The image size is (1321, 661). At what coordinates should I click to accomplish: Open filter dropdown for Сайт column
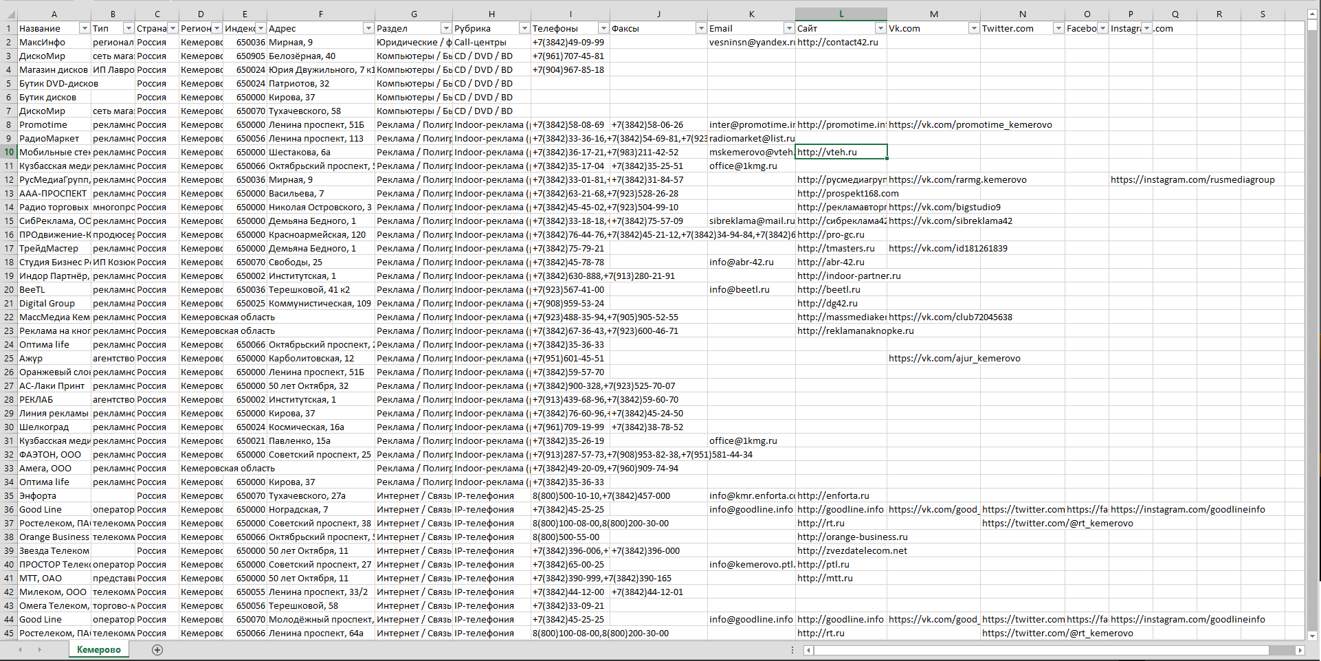tap(880, 28)
